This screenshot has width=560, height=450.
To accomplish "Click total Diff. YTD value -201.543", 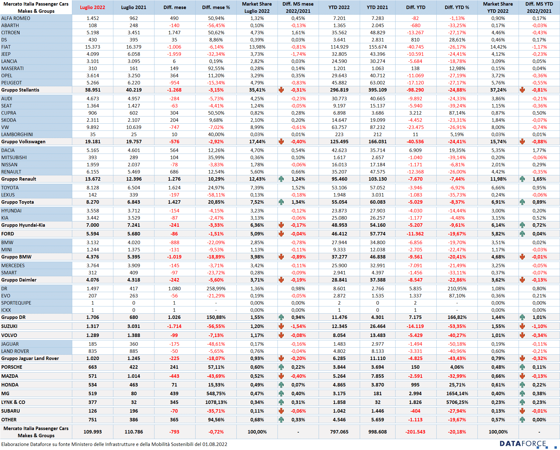I will tap(415, 432).
